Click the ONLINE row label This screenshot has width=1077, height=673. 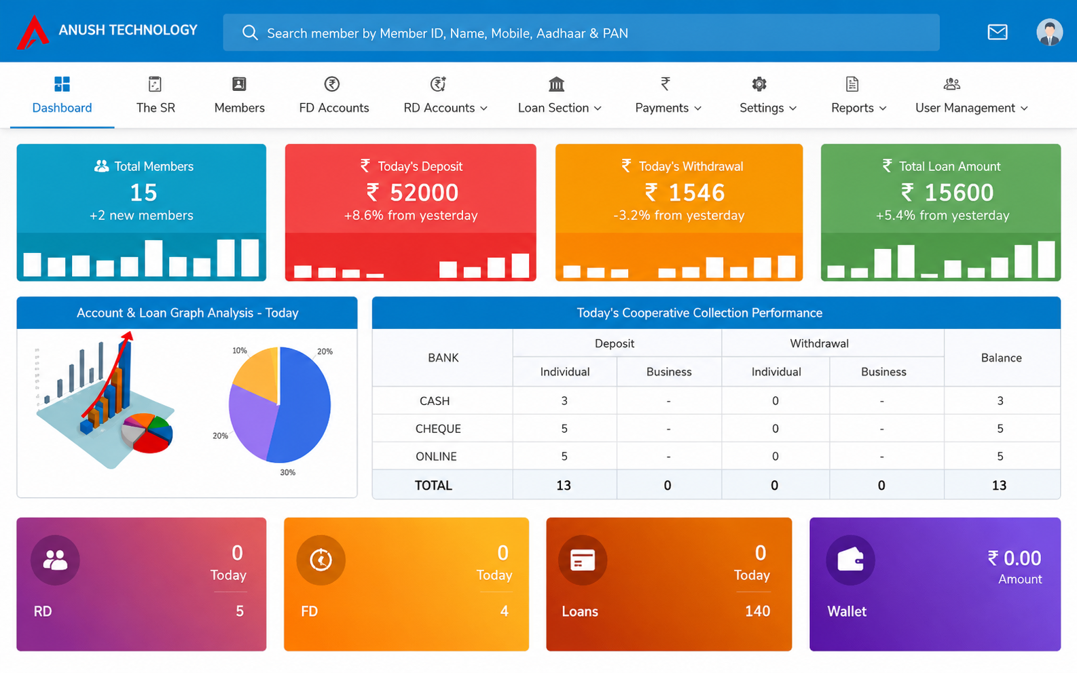coord(436,457)
